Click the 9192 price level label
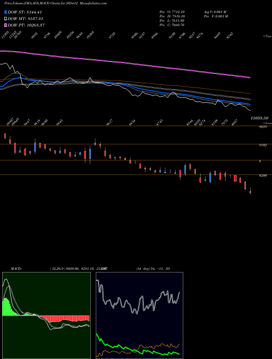Image resolution: width=272 pixels, height=359 pixels. click(263, 145)
